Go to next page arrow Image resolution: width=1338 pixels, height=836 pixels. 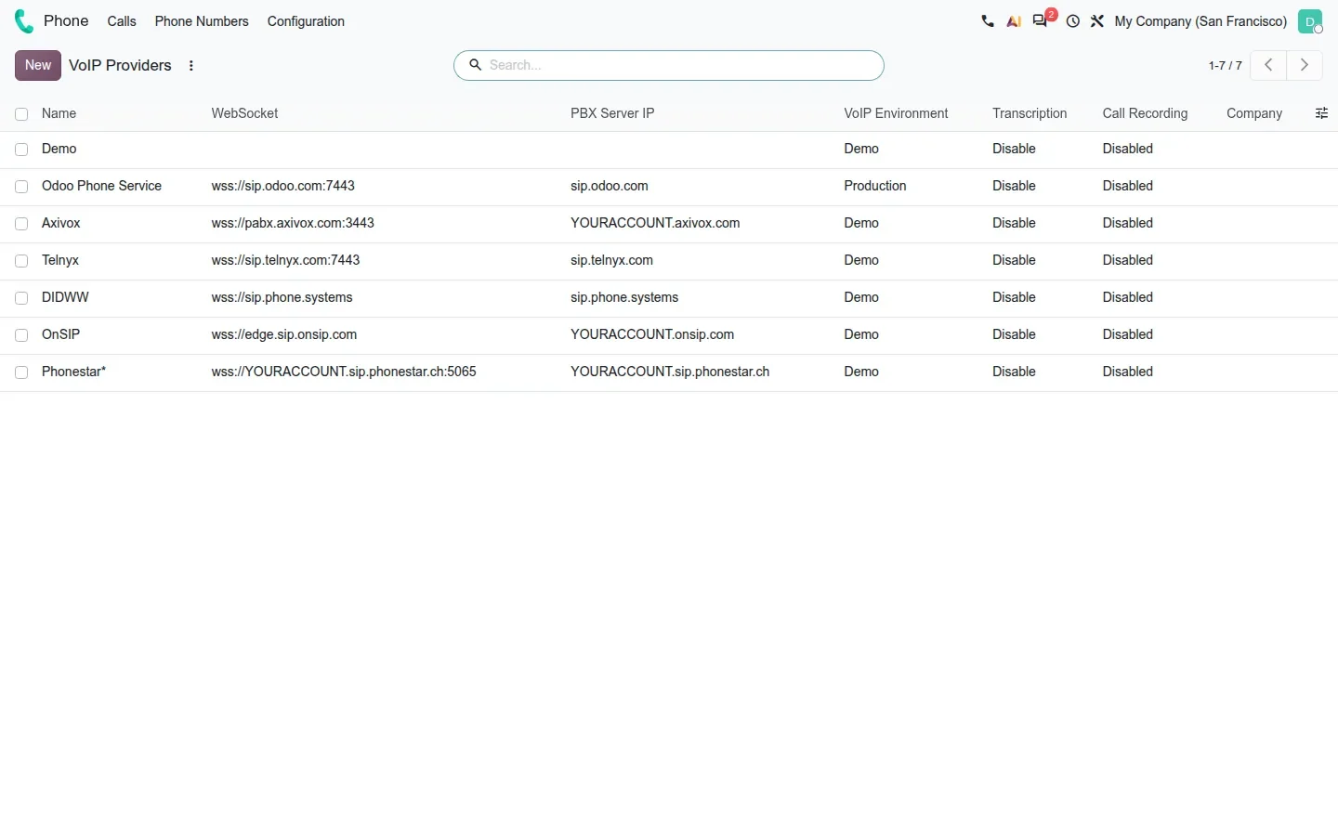click(x=1305, y=65)
